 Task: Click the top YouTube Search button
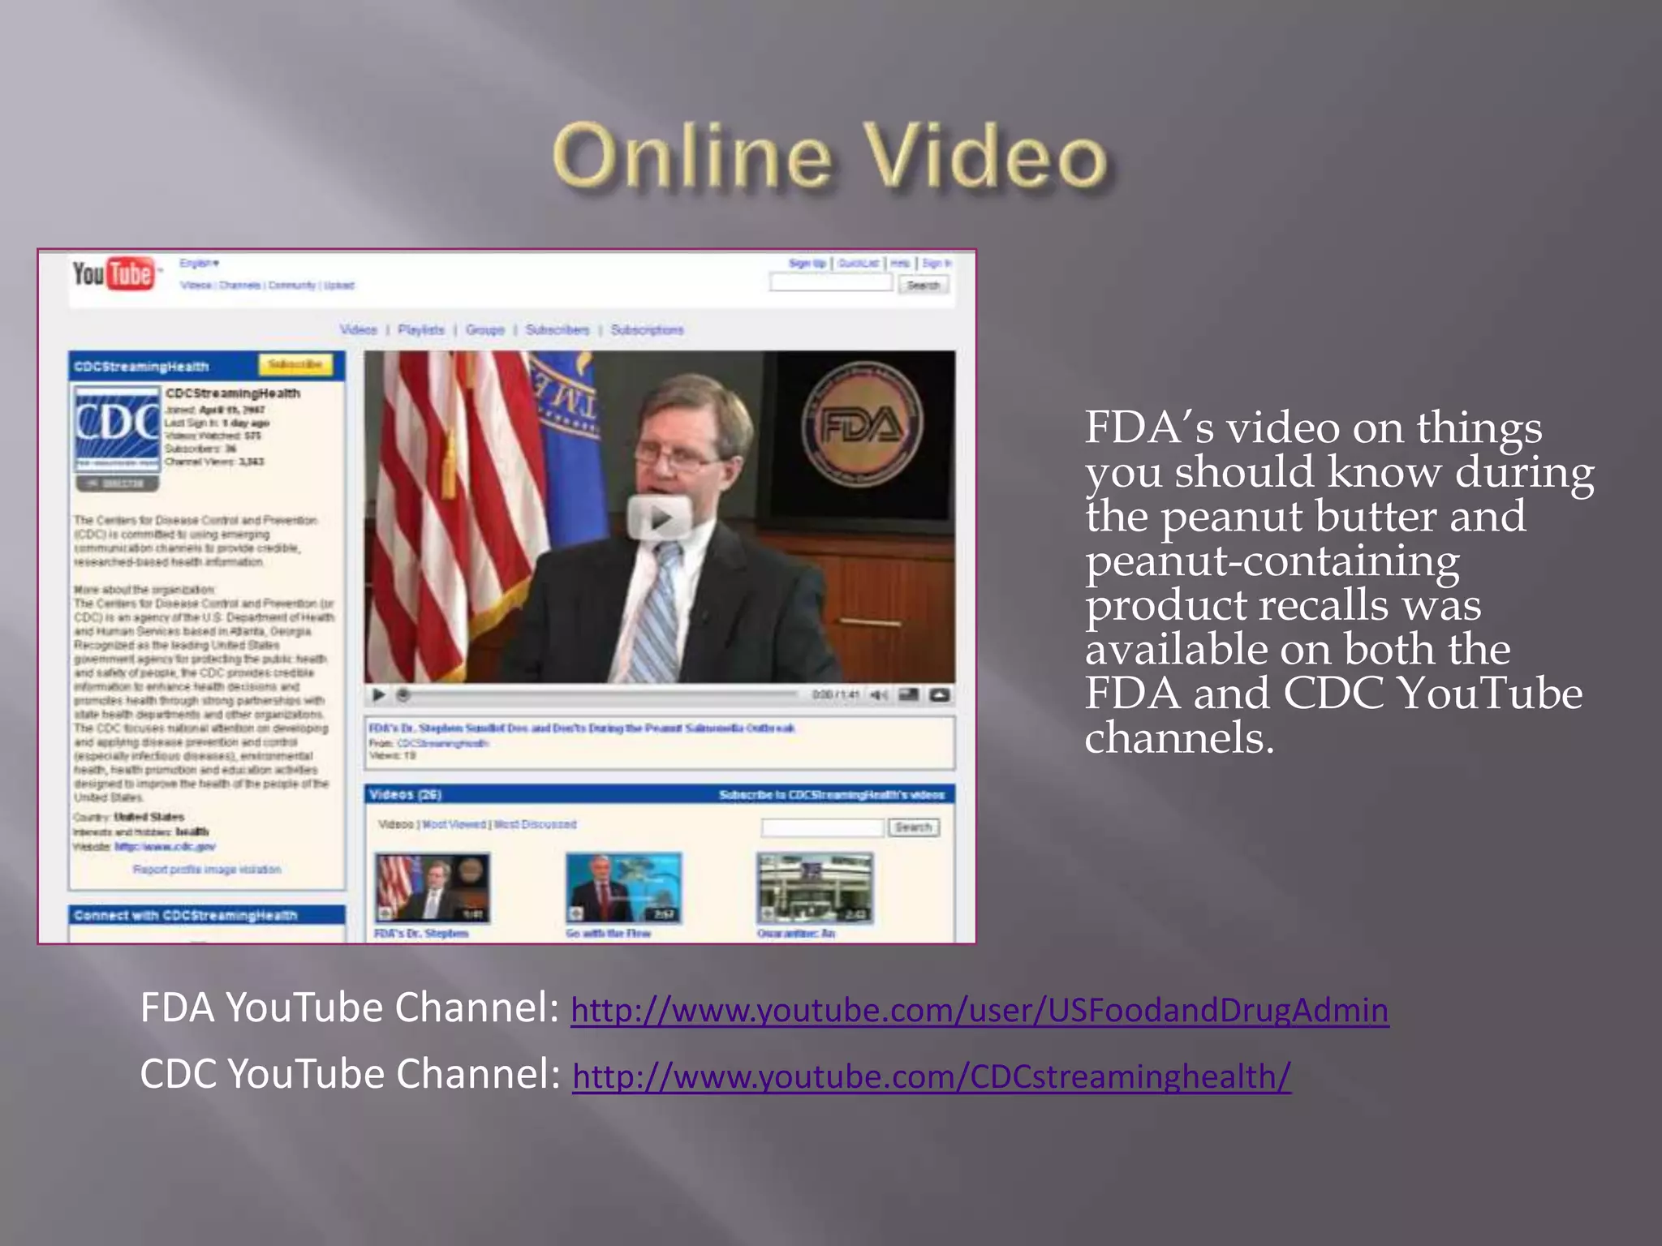[x=924, y=285]
